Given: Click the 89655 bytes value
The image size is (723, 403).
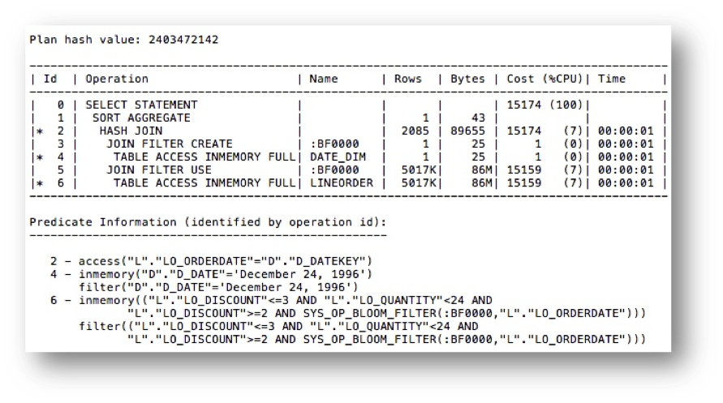Looking at the screenshot, I should [467, 131].
